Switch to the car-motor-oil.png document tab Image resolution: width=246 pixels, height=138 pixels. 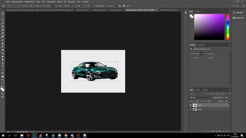[x=82, y=10]
